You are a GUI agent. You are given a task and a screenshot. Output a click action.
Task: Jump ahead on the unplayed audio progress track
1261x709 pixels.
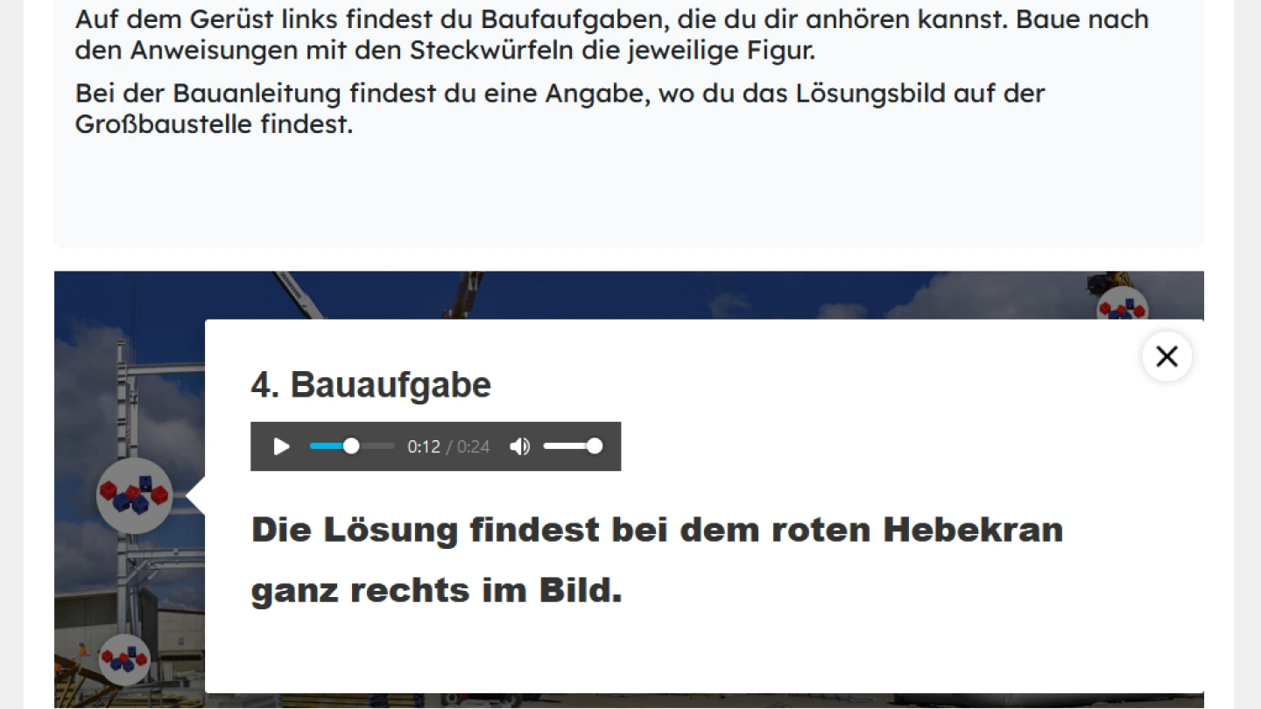coord(377,446)
